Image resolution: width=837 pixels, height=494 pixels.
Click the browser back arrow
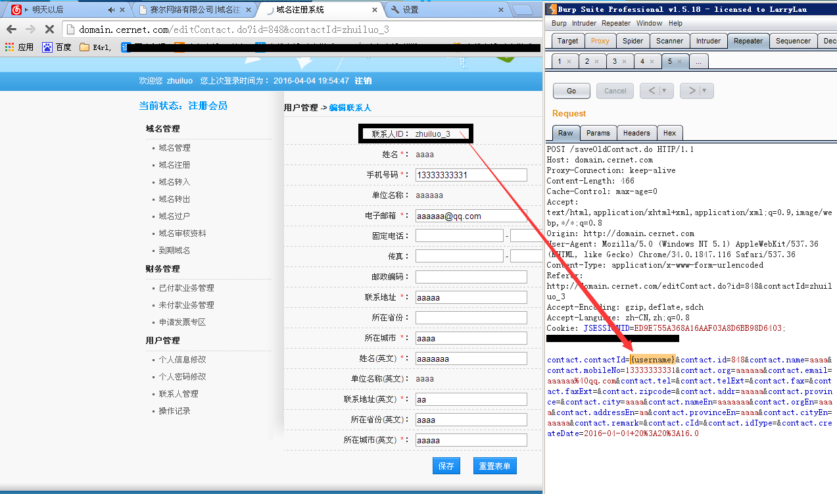11,30
